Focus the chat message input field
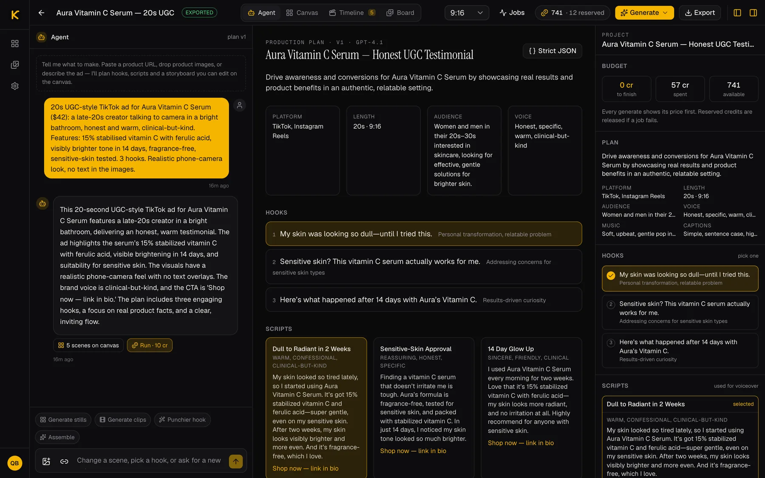 [x=149, y=461]
